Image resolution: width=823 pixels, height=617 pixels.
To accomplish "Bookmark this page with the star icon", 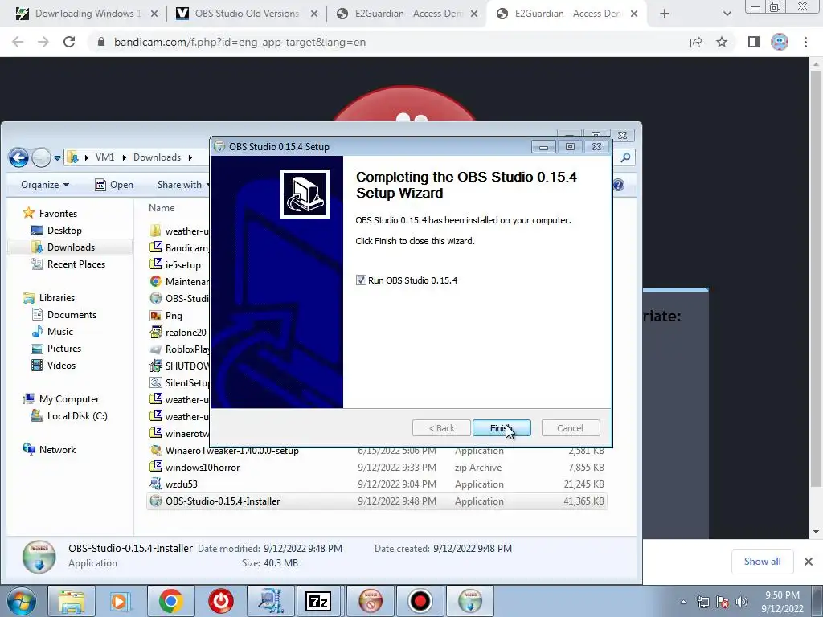I will click(x=722, y=42).
